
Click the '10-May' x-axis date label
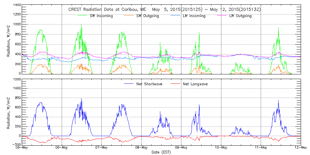click(221, 148)
